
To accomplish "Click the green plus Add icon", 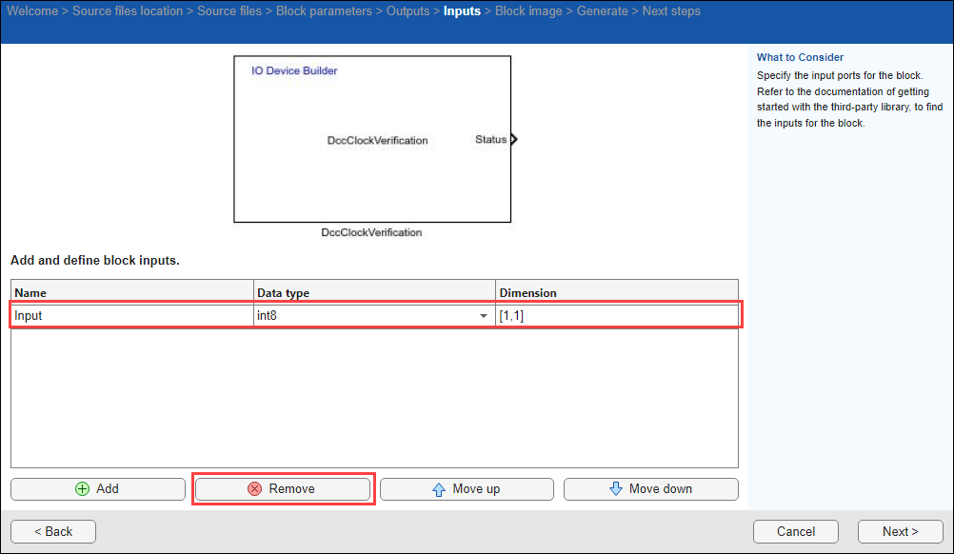I will pyautogui.click(x=82, y=488).
